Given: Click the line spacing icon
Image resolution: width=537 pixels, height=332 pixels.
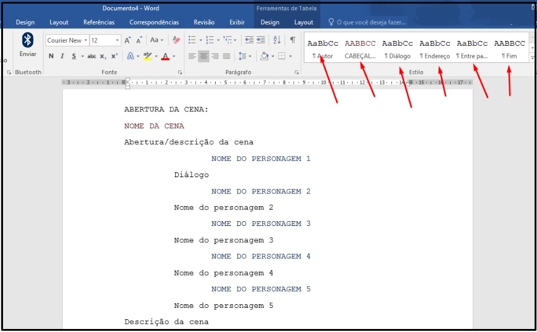Looking at the screenshot, I should pos(242,56).
